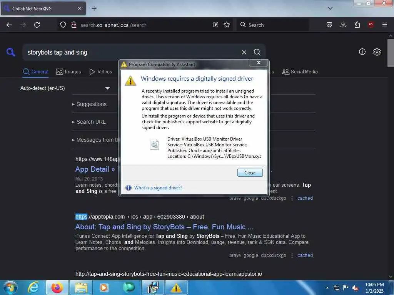Switch to the Images tab
Viewport: 394px width, 295px height.
pos(68,72)
